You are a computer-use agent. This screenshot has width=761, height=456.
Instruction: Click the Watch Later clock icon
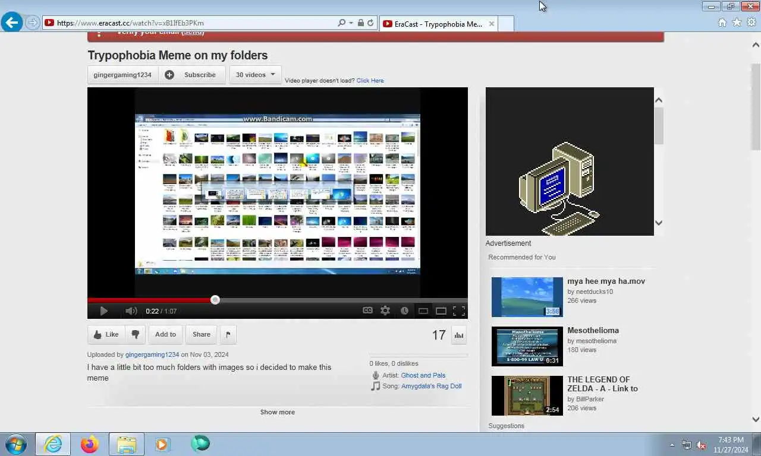[x=404, y=311]
